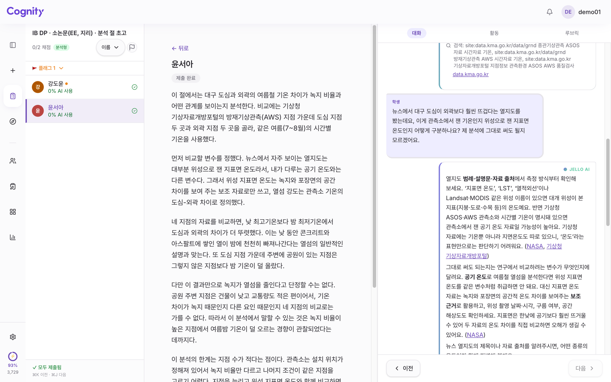Open the 이름 sort dropdown

(110, 47)
